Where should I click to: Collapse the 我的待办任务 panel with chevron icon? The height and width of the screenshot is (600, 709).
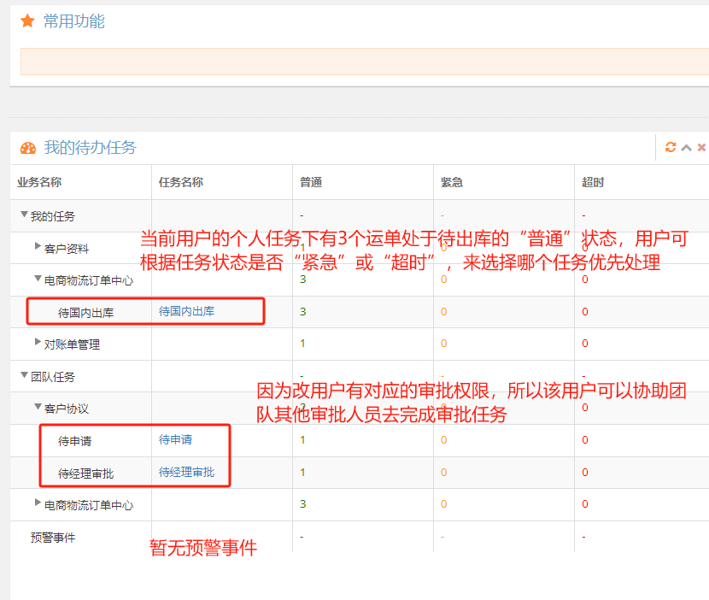(x=686, y=147)
